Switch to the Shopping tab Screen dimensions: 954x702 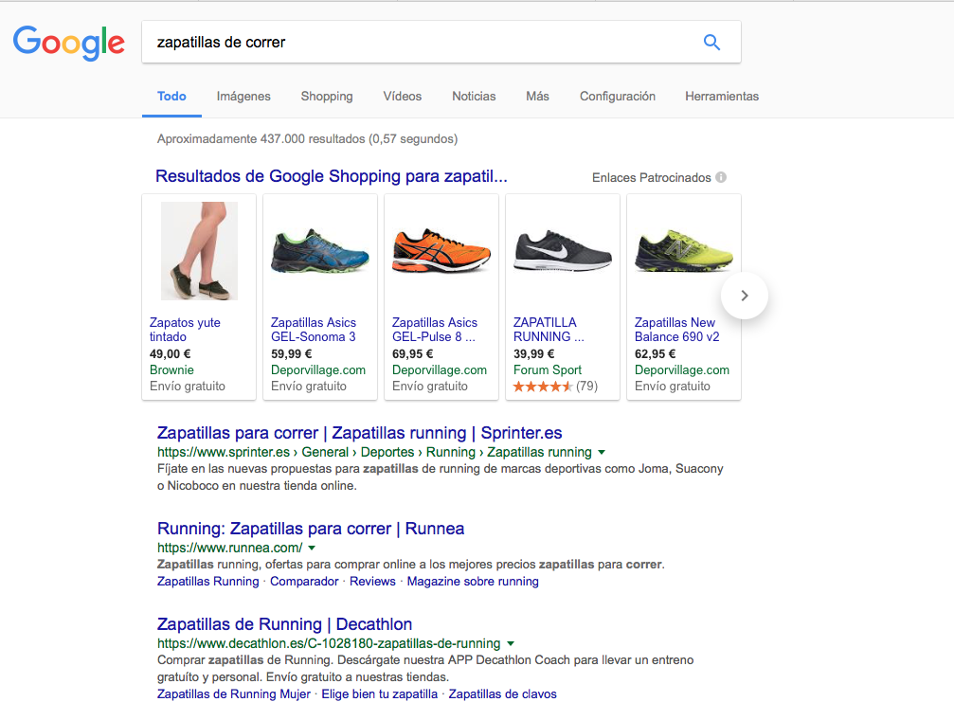(327, 97)
